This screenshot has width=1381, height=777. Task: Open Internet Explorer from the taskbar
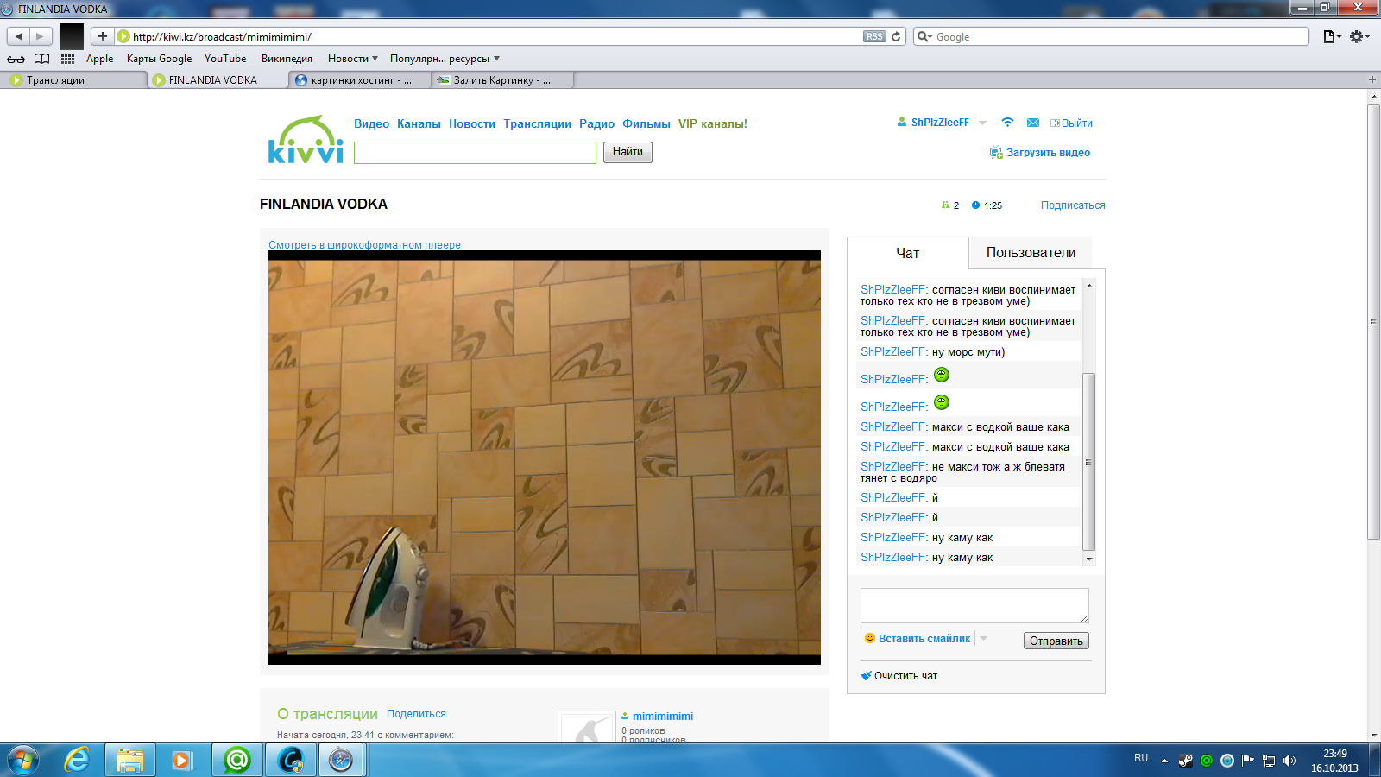[77, 760]
